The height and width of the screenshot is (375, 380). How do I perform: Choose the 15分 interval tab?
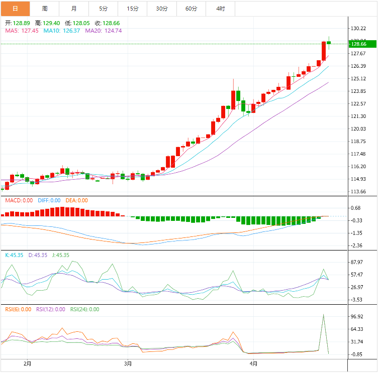tap(133, 9)
